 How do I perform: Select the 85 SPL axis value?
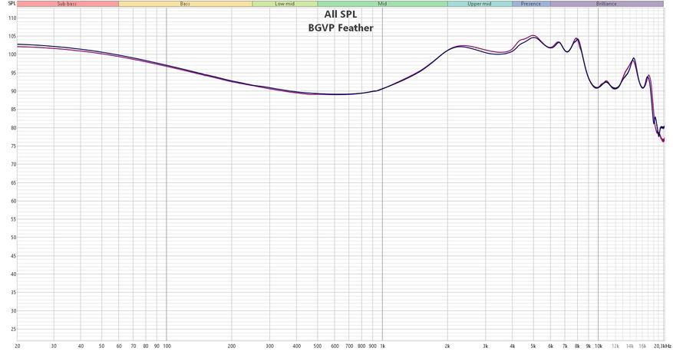click(14, 110)
